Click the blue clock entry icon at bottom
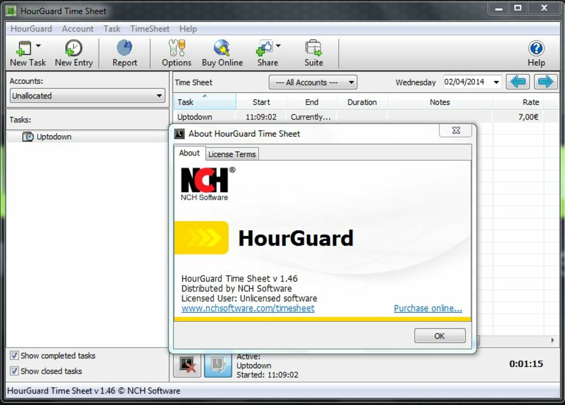This screenshot has width=565, height=405. 218,366
